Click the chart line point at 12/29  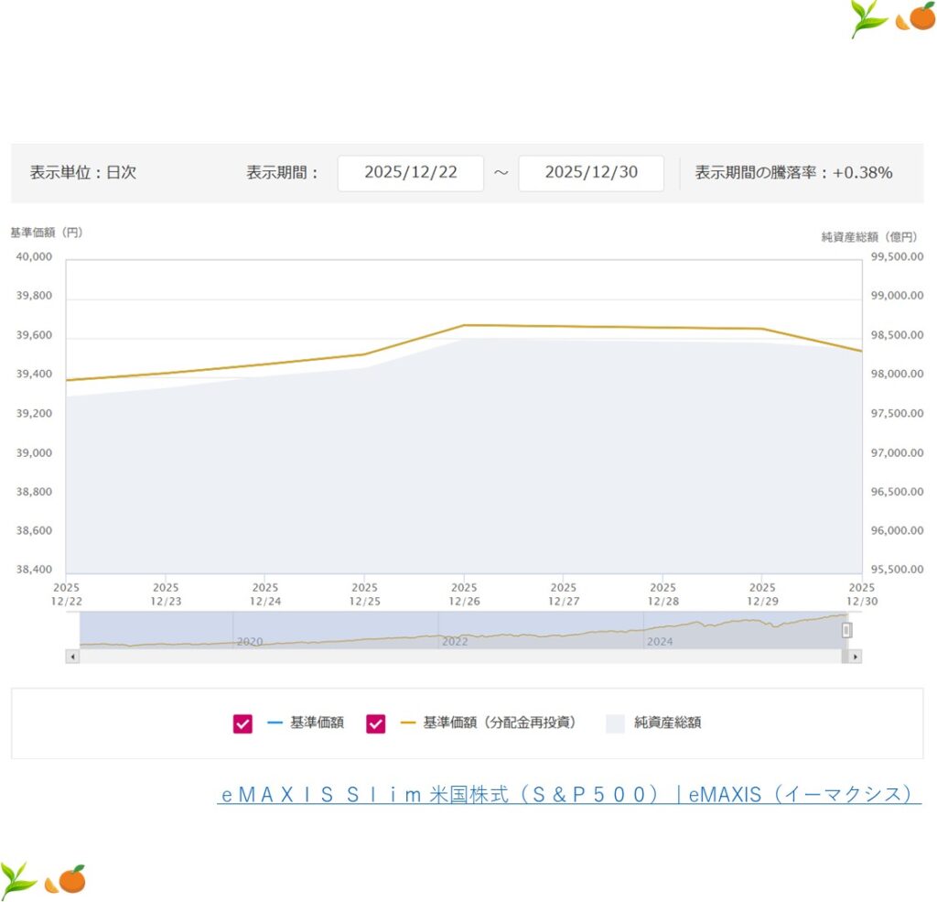[761, 329]
